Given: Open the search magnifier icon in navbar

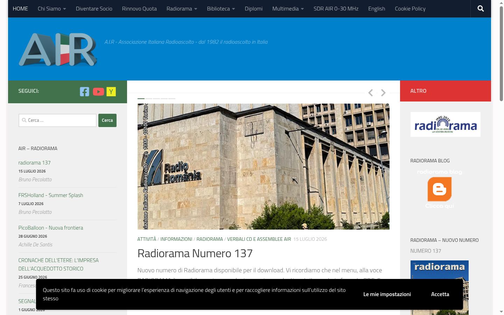Looking at the screenshot, I should pos(481,8).
